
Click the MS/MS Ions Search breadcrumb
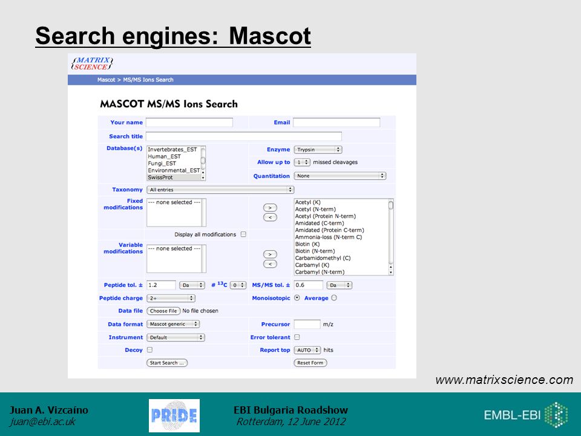coord(148,80)
